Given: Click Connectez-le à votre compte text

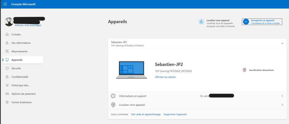Looking at the screenshot, I should (265, 23).
